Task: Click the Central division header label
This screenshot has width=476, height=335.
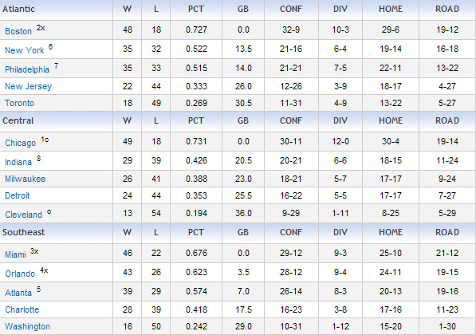Action: [18, 121]
